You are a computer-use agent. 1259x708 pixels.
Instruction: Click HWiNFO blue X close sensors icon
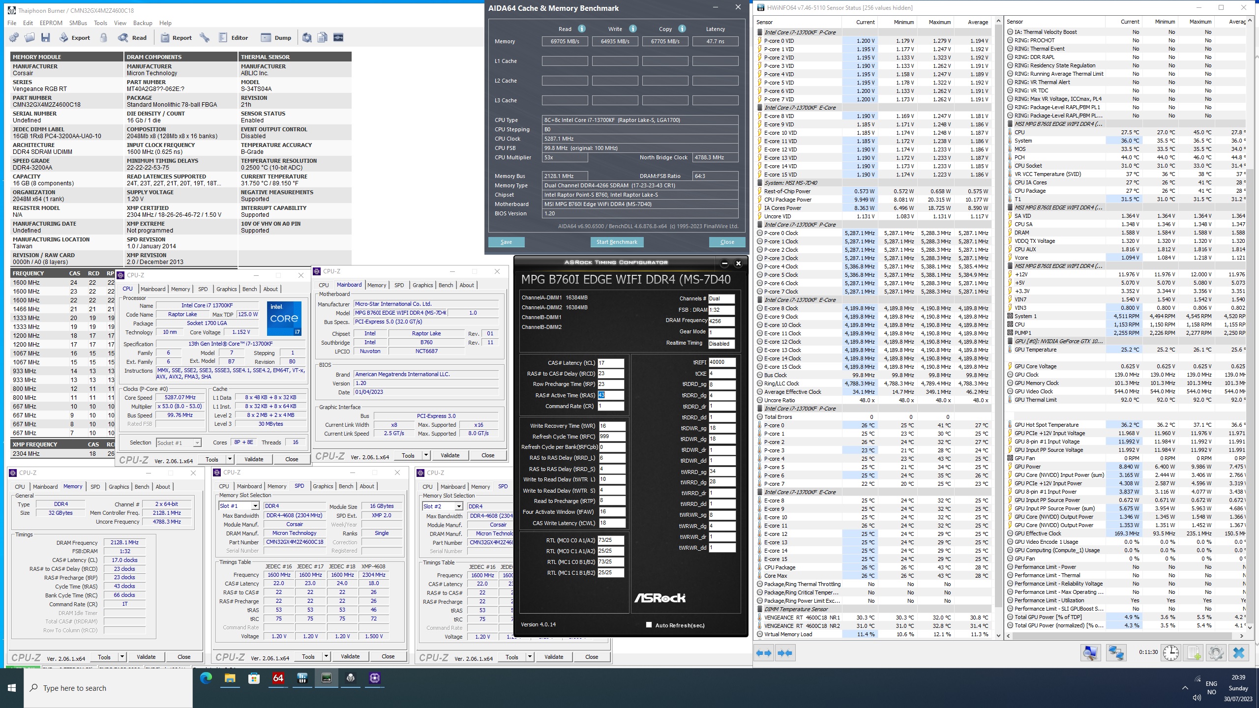point(1239,653)
